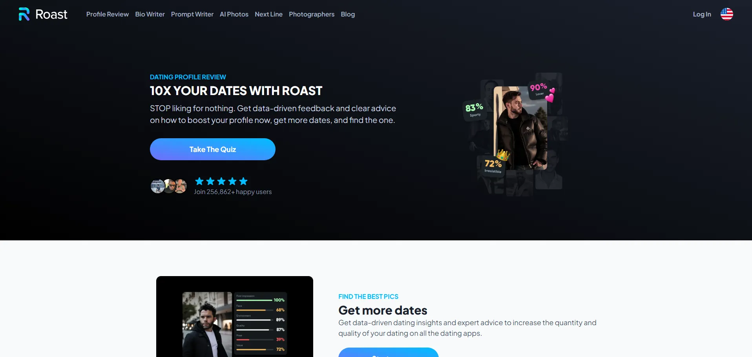The image size is (752, 357).
Task: Click the hero man in jacket photo
Action: (x=520, y=128)
